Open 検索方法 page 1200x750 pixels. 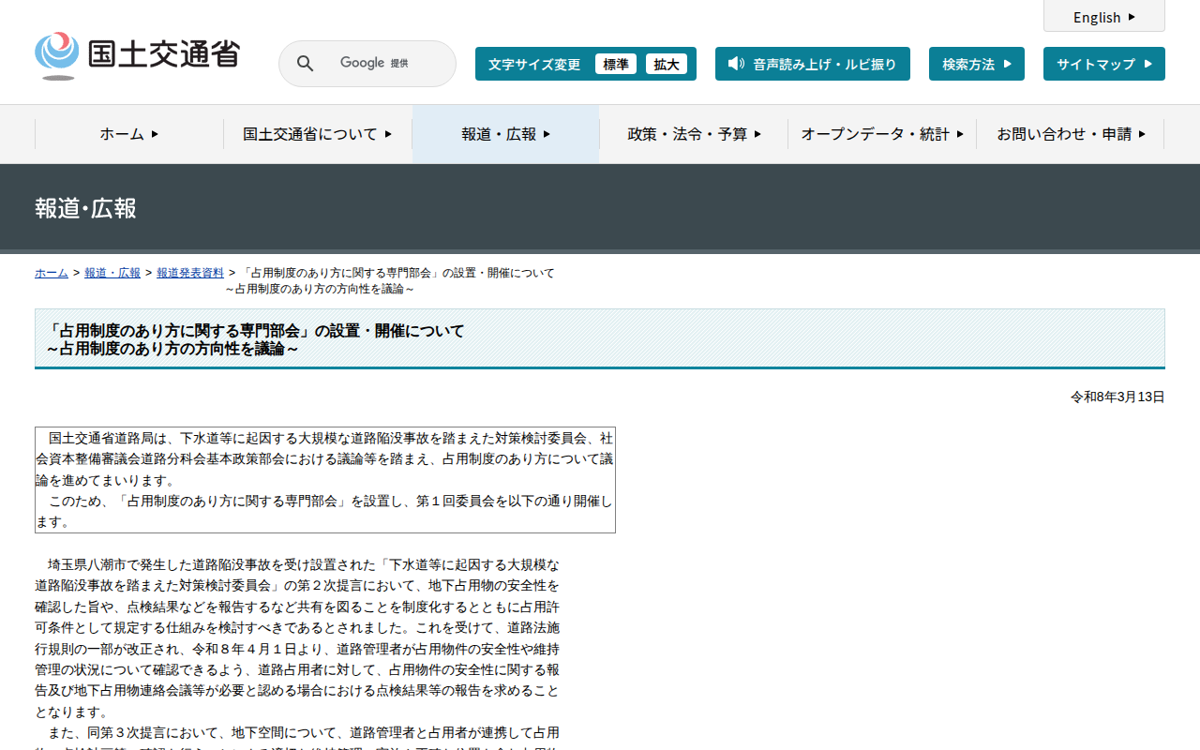977,64
